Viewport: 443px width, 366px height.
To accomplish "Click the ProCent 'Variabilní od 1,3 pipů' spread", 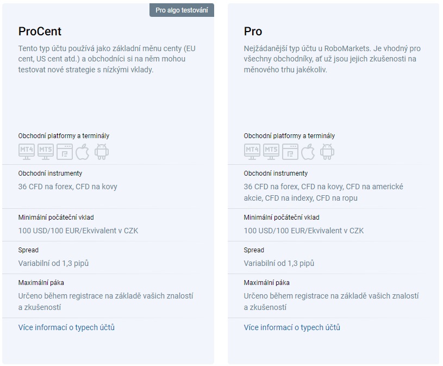I will click(x=53, y=263).
